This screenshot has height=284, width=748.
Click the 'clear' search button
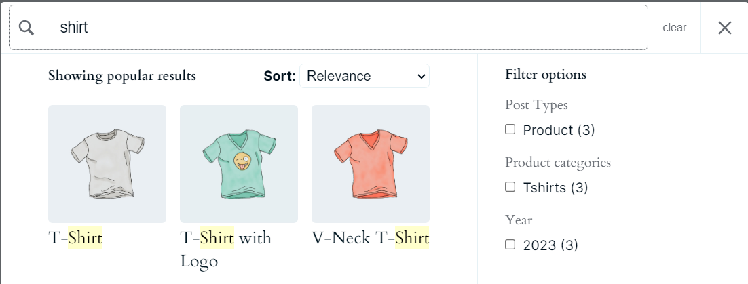675,28
